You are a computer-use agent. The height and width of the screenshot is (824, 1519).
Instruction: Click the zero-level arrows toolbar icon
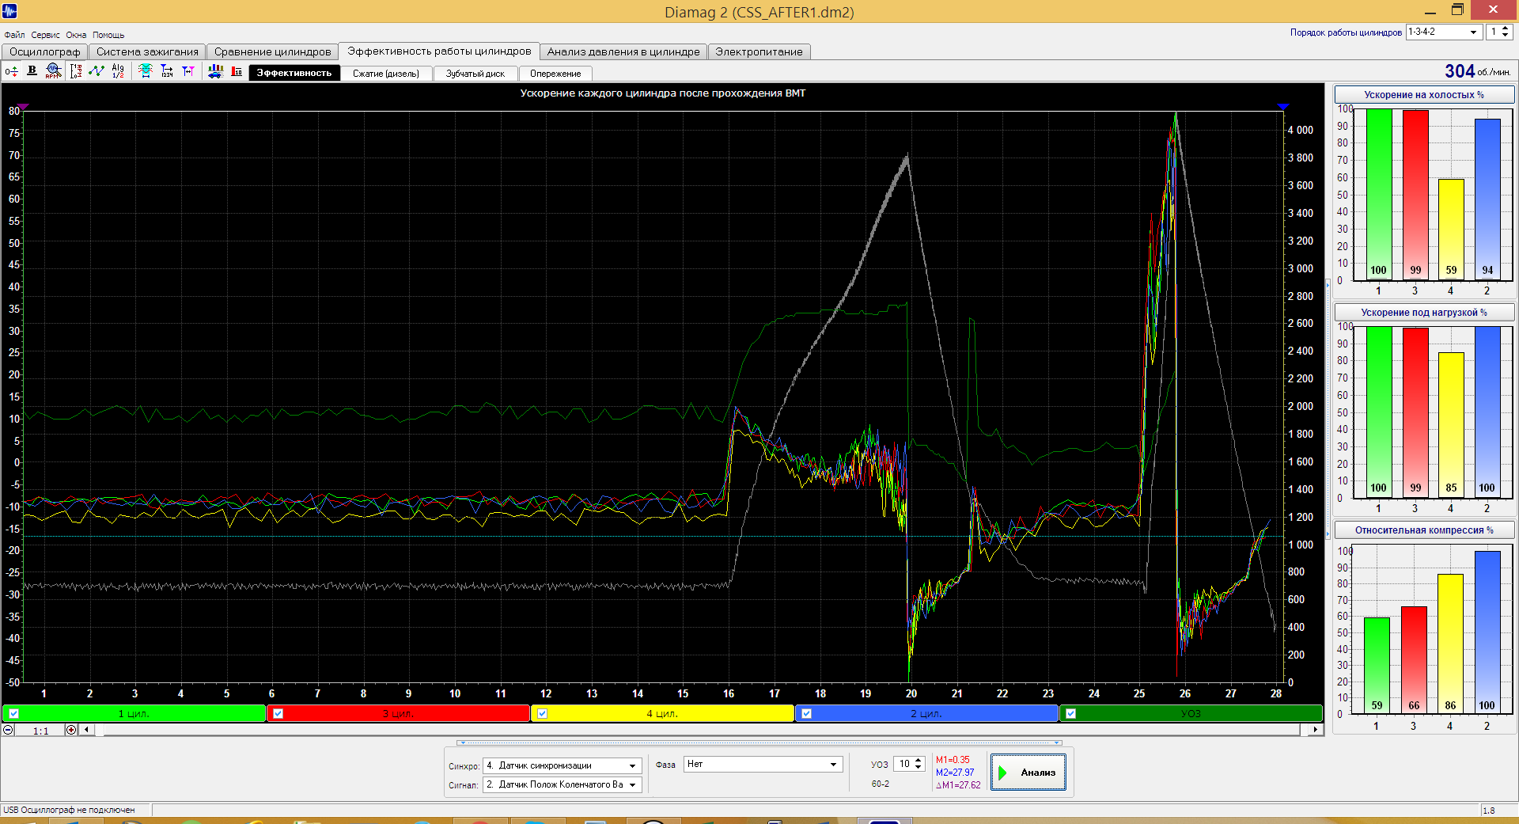(x=12, y=72)
